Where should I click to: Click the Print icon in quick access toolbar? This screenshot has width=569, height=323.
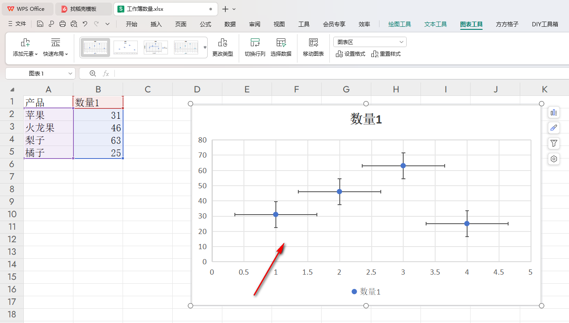(x=63, y=24)
